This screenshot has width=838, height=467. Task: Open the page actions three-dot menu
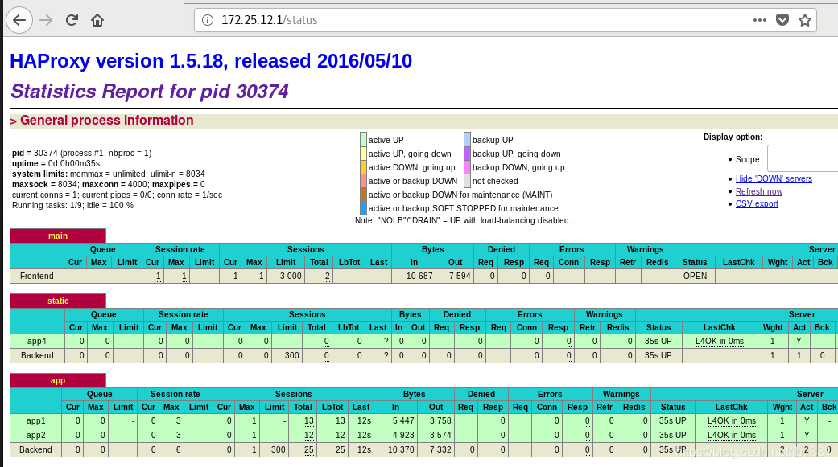[759, 20]
